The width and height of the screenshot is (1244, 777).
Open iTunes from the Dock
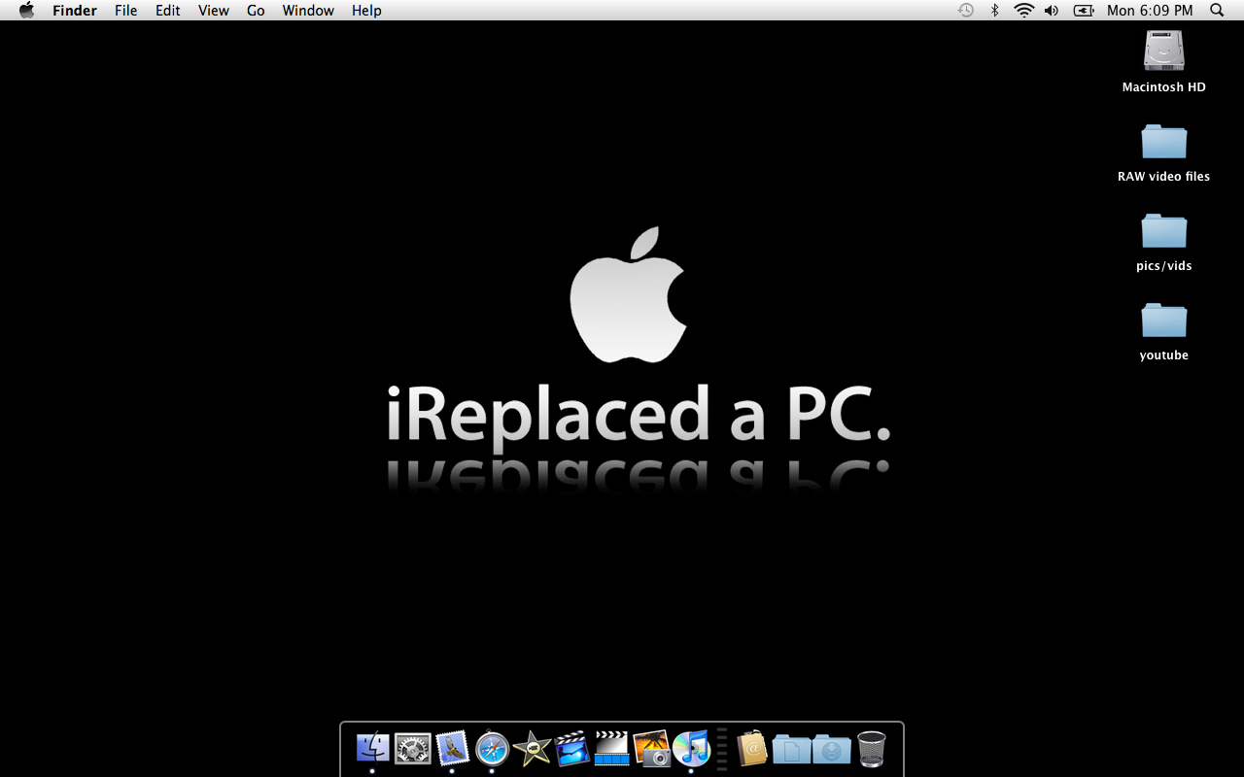[x=691, y=748]
